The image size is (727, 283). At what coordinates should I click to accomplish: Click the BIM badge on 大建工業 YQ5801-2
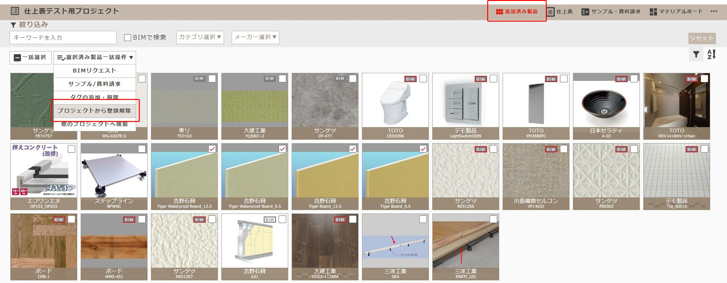269,79
